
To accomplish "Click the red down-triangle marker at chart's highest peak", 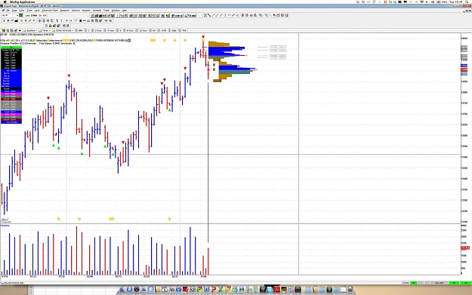I will click(x=203, y=37).
